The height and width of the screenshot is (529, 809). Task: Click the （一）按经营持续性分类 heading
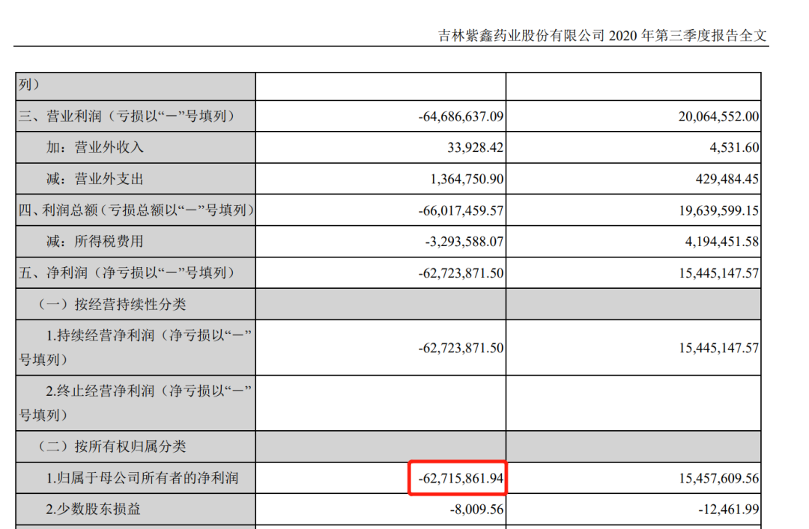pyautogui.click(x=112, y=305)
